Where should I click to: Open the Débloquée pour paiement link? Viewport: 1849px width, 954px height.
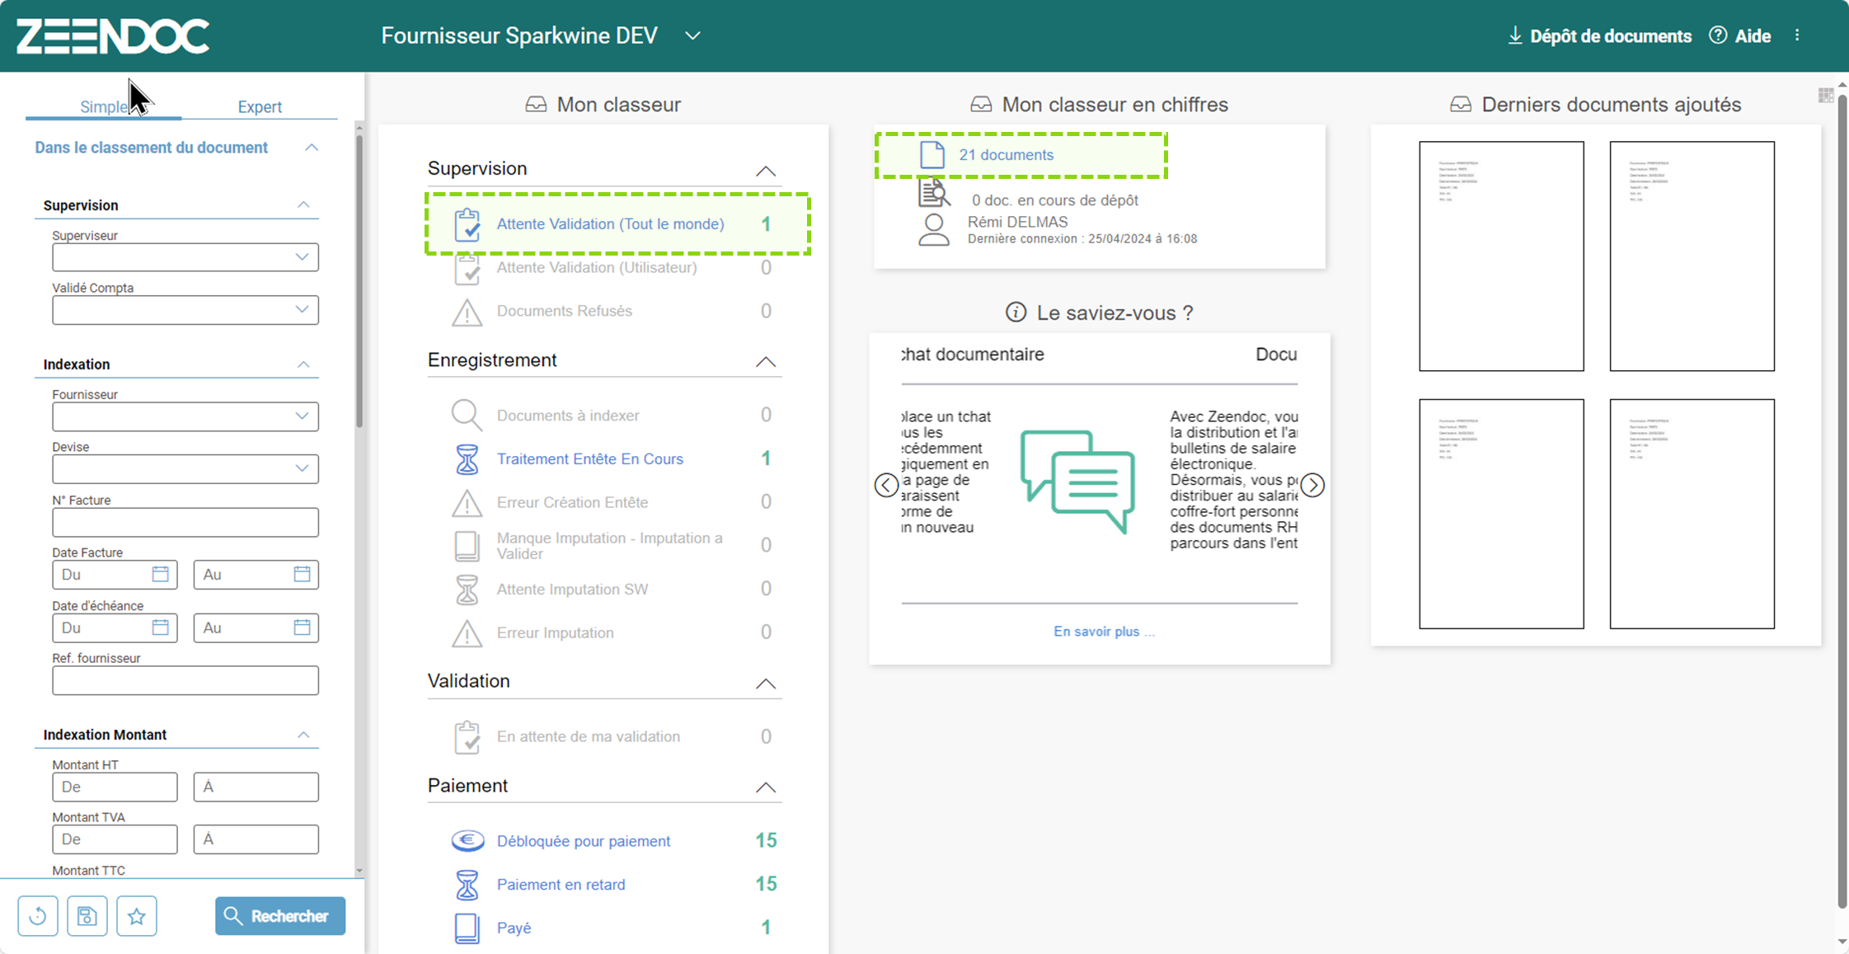(x=583, y=841)
